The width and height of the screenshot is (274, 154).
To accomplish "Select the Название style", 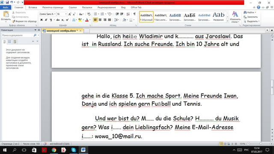I will click(x=218, y=17).
